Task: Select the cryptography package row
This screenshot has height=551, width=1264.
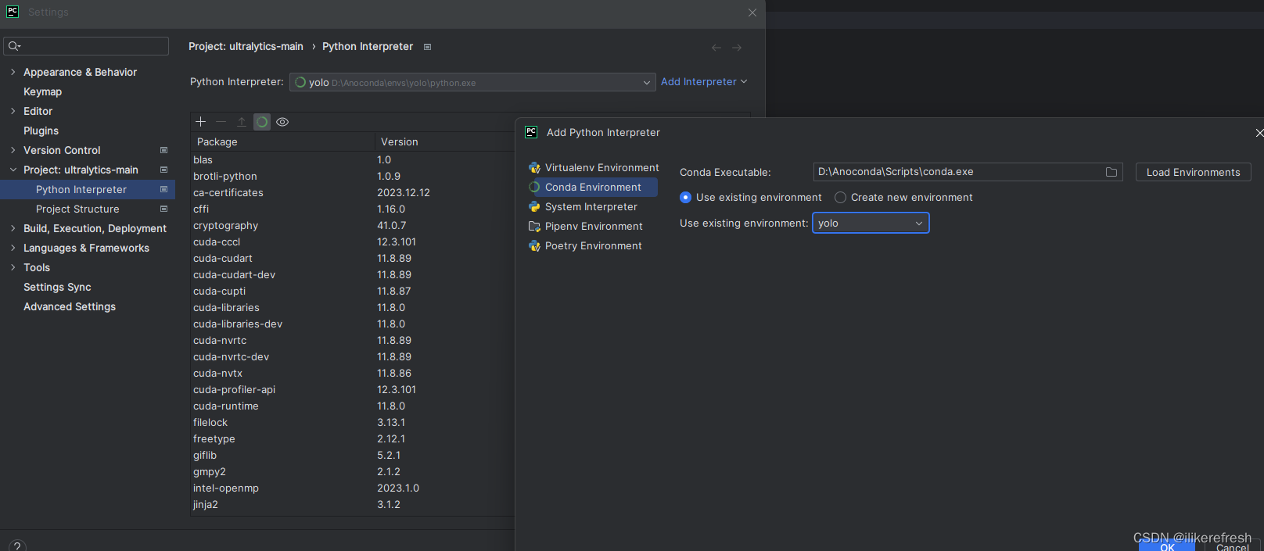Action: click(x=353, y=226)
